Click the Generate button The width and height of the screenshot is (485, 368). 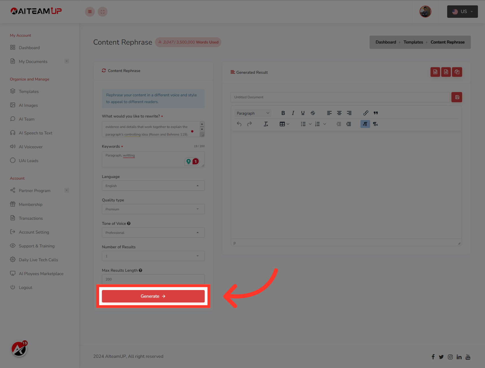coord(153,296)
